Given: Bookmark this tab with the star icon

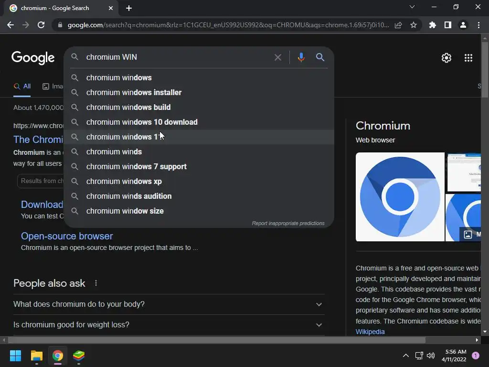Looking at the screenshot, I should 414,25.
